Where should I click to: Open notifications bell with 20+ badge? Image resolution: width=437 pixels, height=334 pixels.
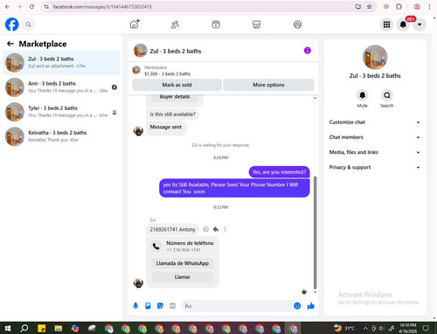click(x=403, y=24)
